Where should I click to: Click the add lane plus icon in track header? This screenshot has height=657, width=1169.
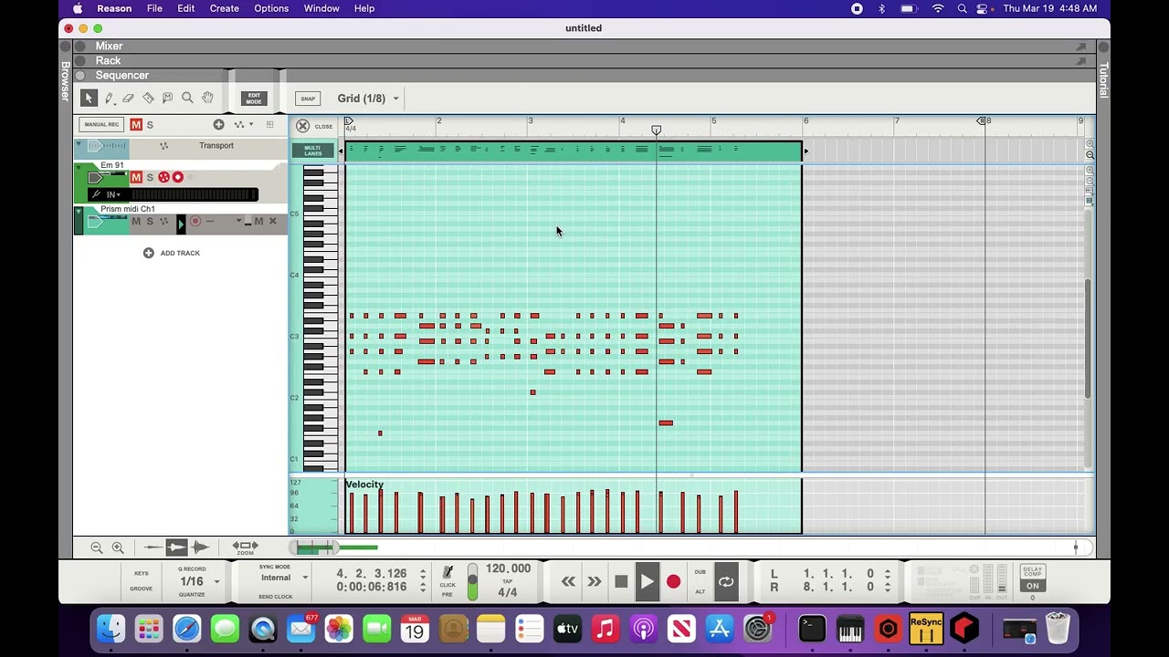pos(218,124)
